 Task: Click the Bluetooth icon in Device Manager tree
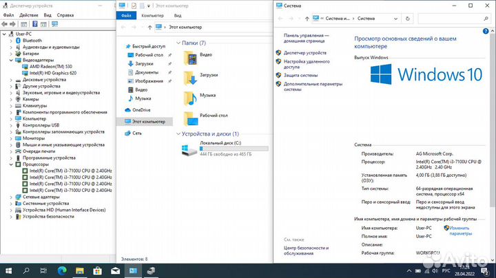click(x=18, y=41)
